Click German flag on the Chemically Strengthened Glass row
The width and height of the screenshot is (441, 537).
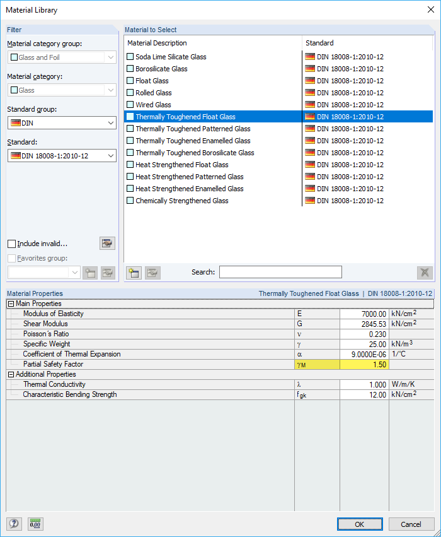pos(310,200)
